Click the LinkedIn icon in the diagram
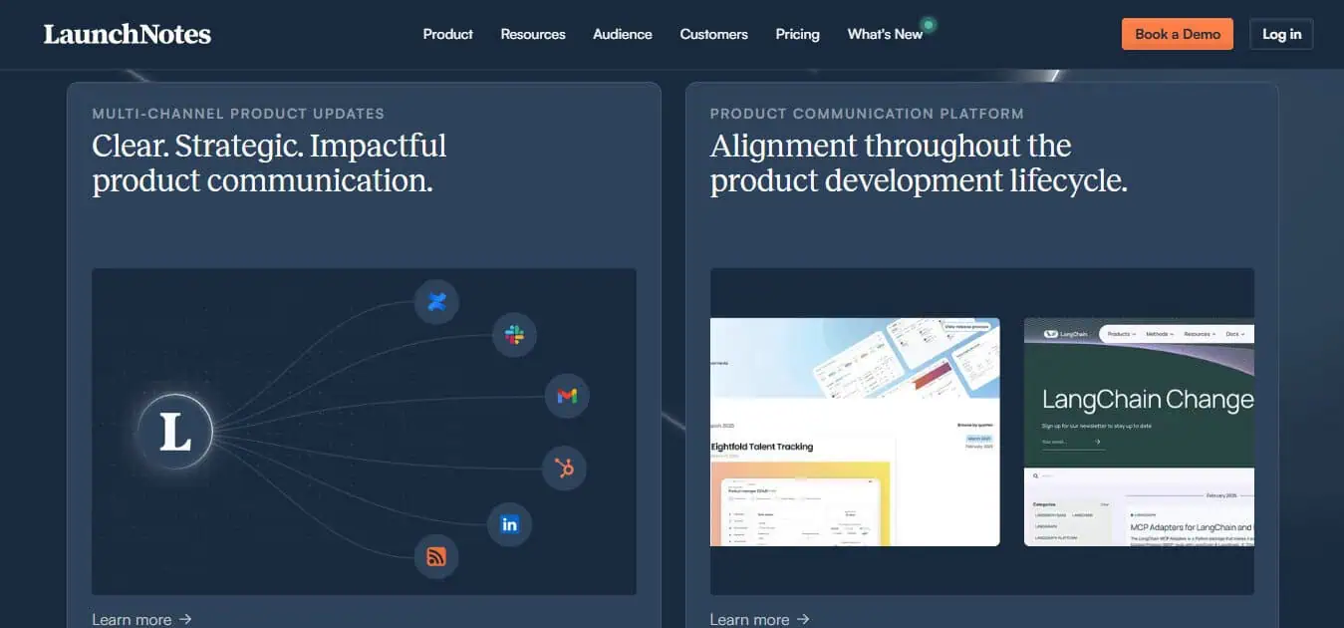 click(510, 524)
